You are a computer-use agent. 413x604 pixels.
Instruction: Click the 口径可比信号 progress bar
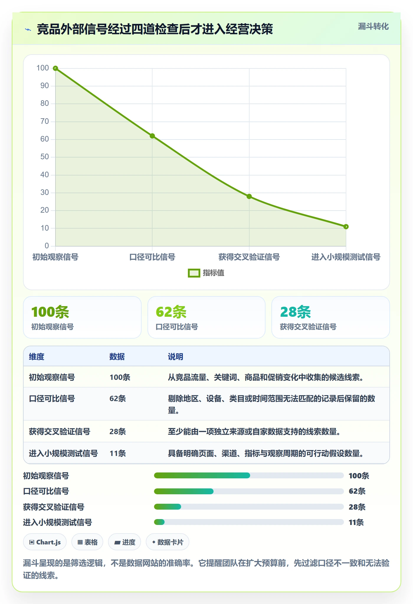(249, 491)
